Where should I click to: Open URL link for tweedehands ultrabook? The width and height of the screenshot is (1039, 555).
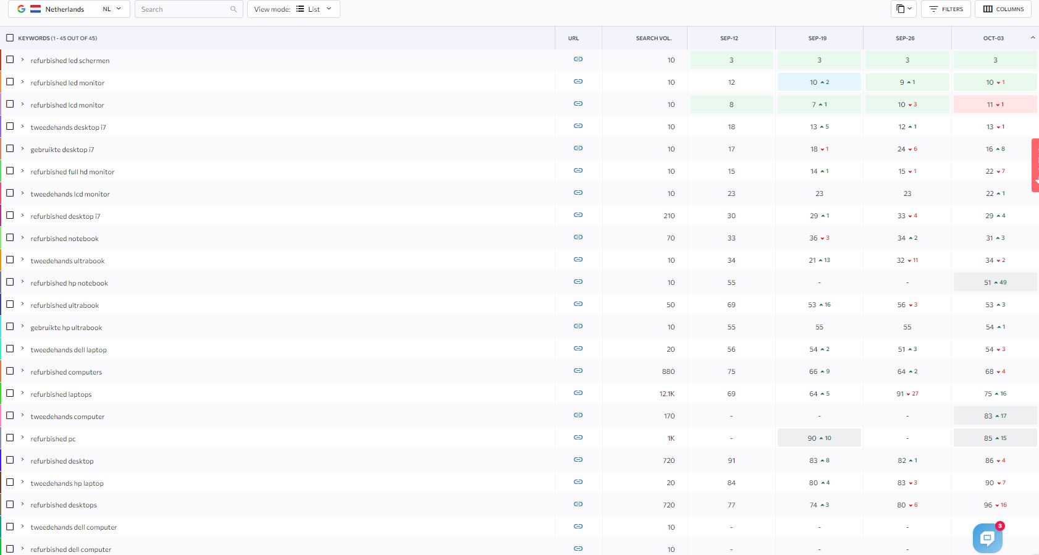pos(578,260)
